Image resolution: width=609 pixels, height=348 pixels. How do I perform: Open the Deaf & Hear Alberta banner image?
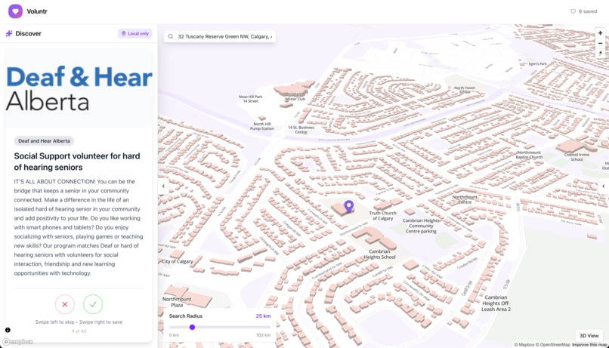pyautogui.click(x=79, y=88)
